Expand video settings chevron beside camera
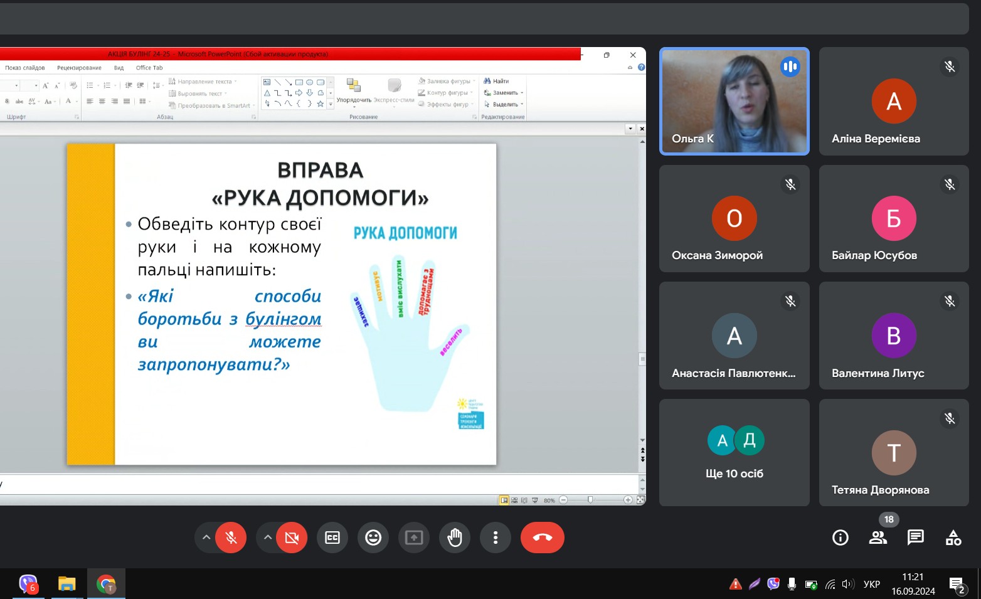 [267, 538]
